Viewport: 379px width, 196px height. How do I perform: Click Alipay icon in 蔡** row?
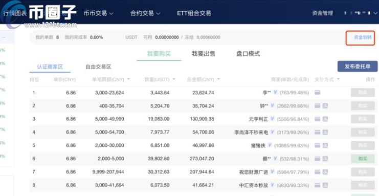[325, 159]
